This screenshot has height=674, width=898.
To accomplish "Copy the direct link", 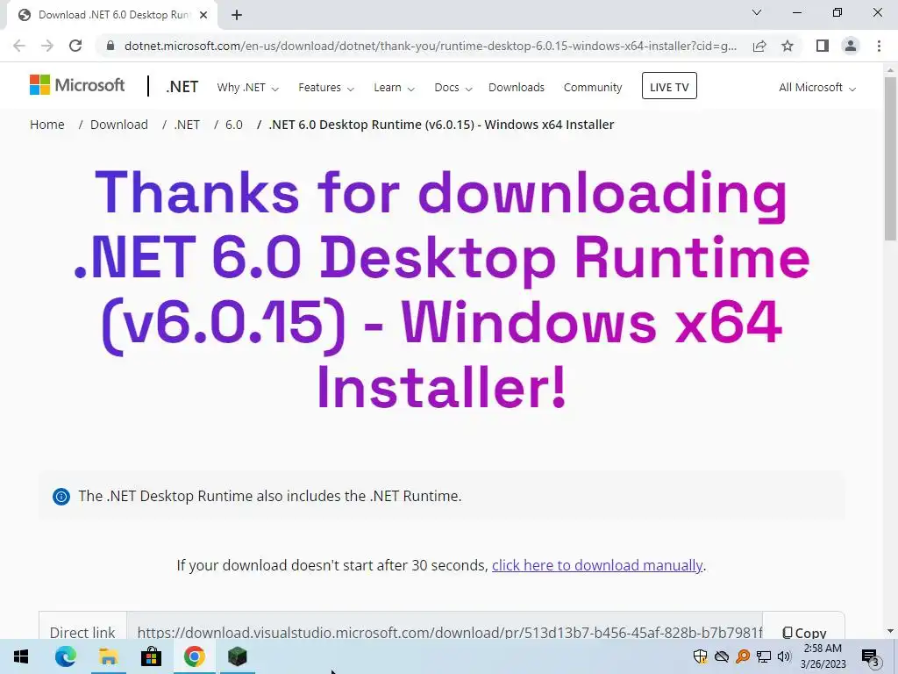I will point(804,632).
